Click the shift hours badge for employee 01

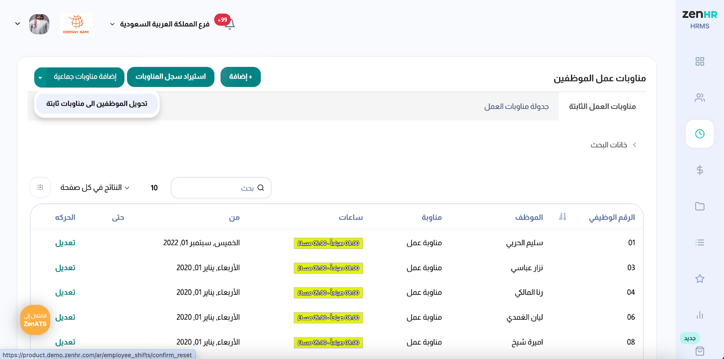point(328,243)
